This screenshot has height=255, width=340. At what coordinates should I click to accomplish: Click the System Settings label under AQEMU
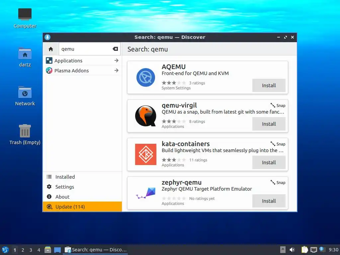point(176,88)
